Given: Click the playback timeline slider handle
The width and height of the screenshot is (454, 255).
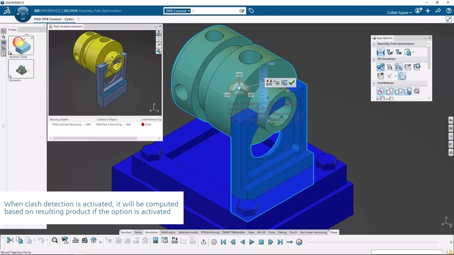Looking at the screenshot, I should pos(306,242).
